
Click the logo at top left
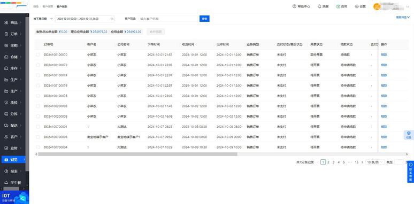14,6
